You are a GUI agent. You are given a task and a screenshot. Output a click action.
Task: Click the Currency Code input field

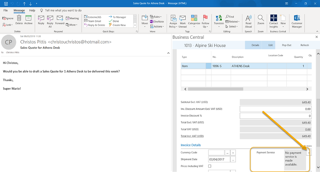(216, 152)
